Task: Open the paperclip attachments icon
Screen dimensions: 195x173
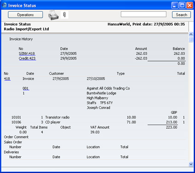Action: coord(65,15)
